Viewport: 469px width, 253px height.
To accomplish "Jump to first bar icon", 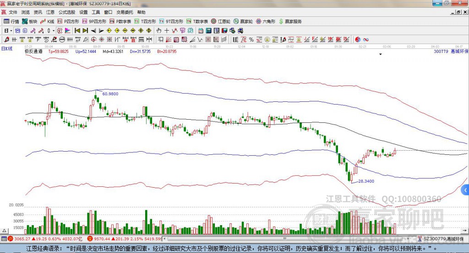I will click(77, 31).
